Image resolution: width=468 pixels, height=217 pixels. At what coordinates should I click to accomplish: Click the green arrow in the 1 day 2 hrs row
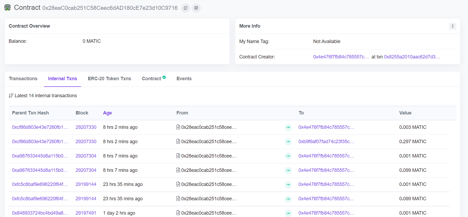288,213
